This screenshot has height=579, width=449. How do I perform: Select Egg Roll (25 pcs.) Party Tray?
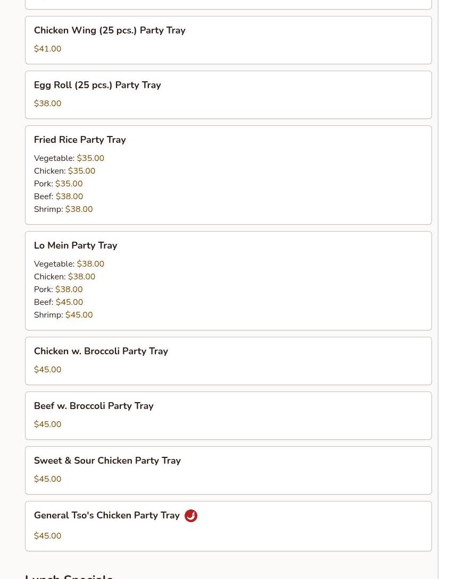pyautogui.click(x=97, y=86)
